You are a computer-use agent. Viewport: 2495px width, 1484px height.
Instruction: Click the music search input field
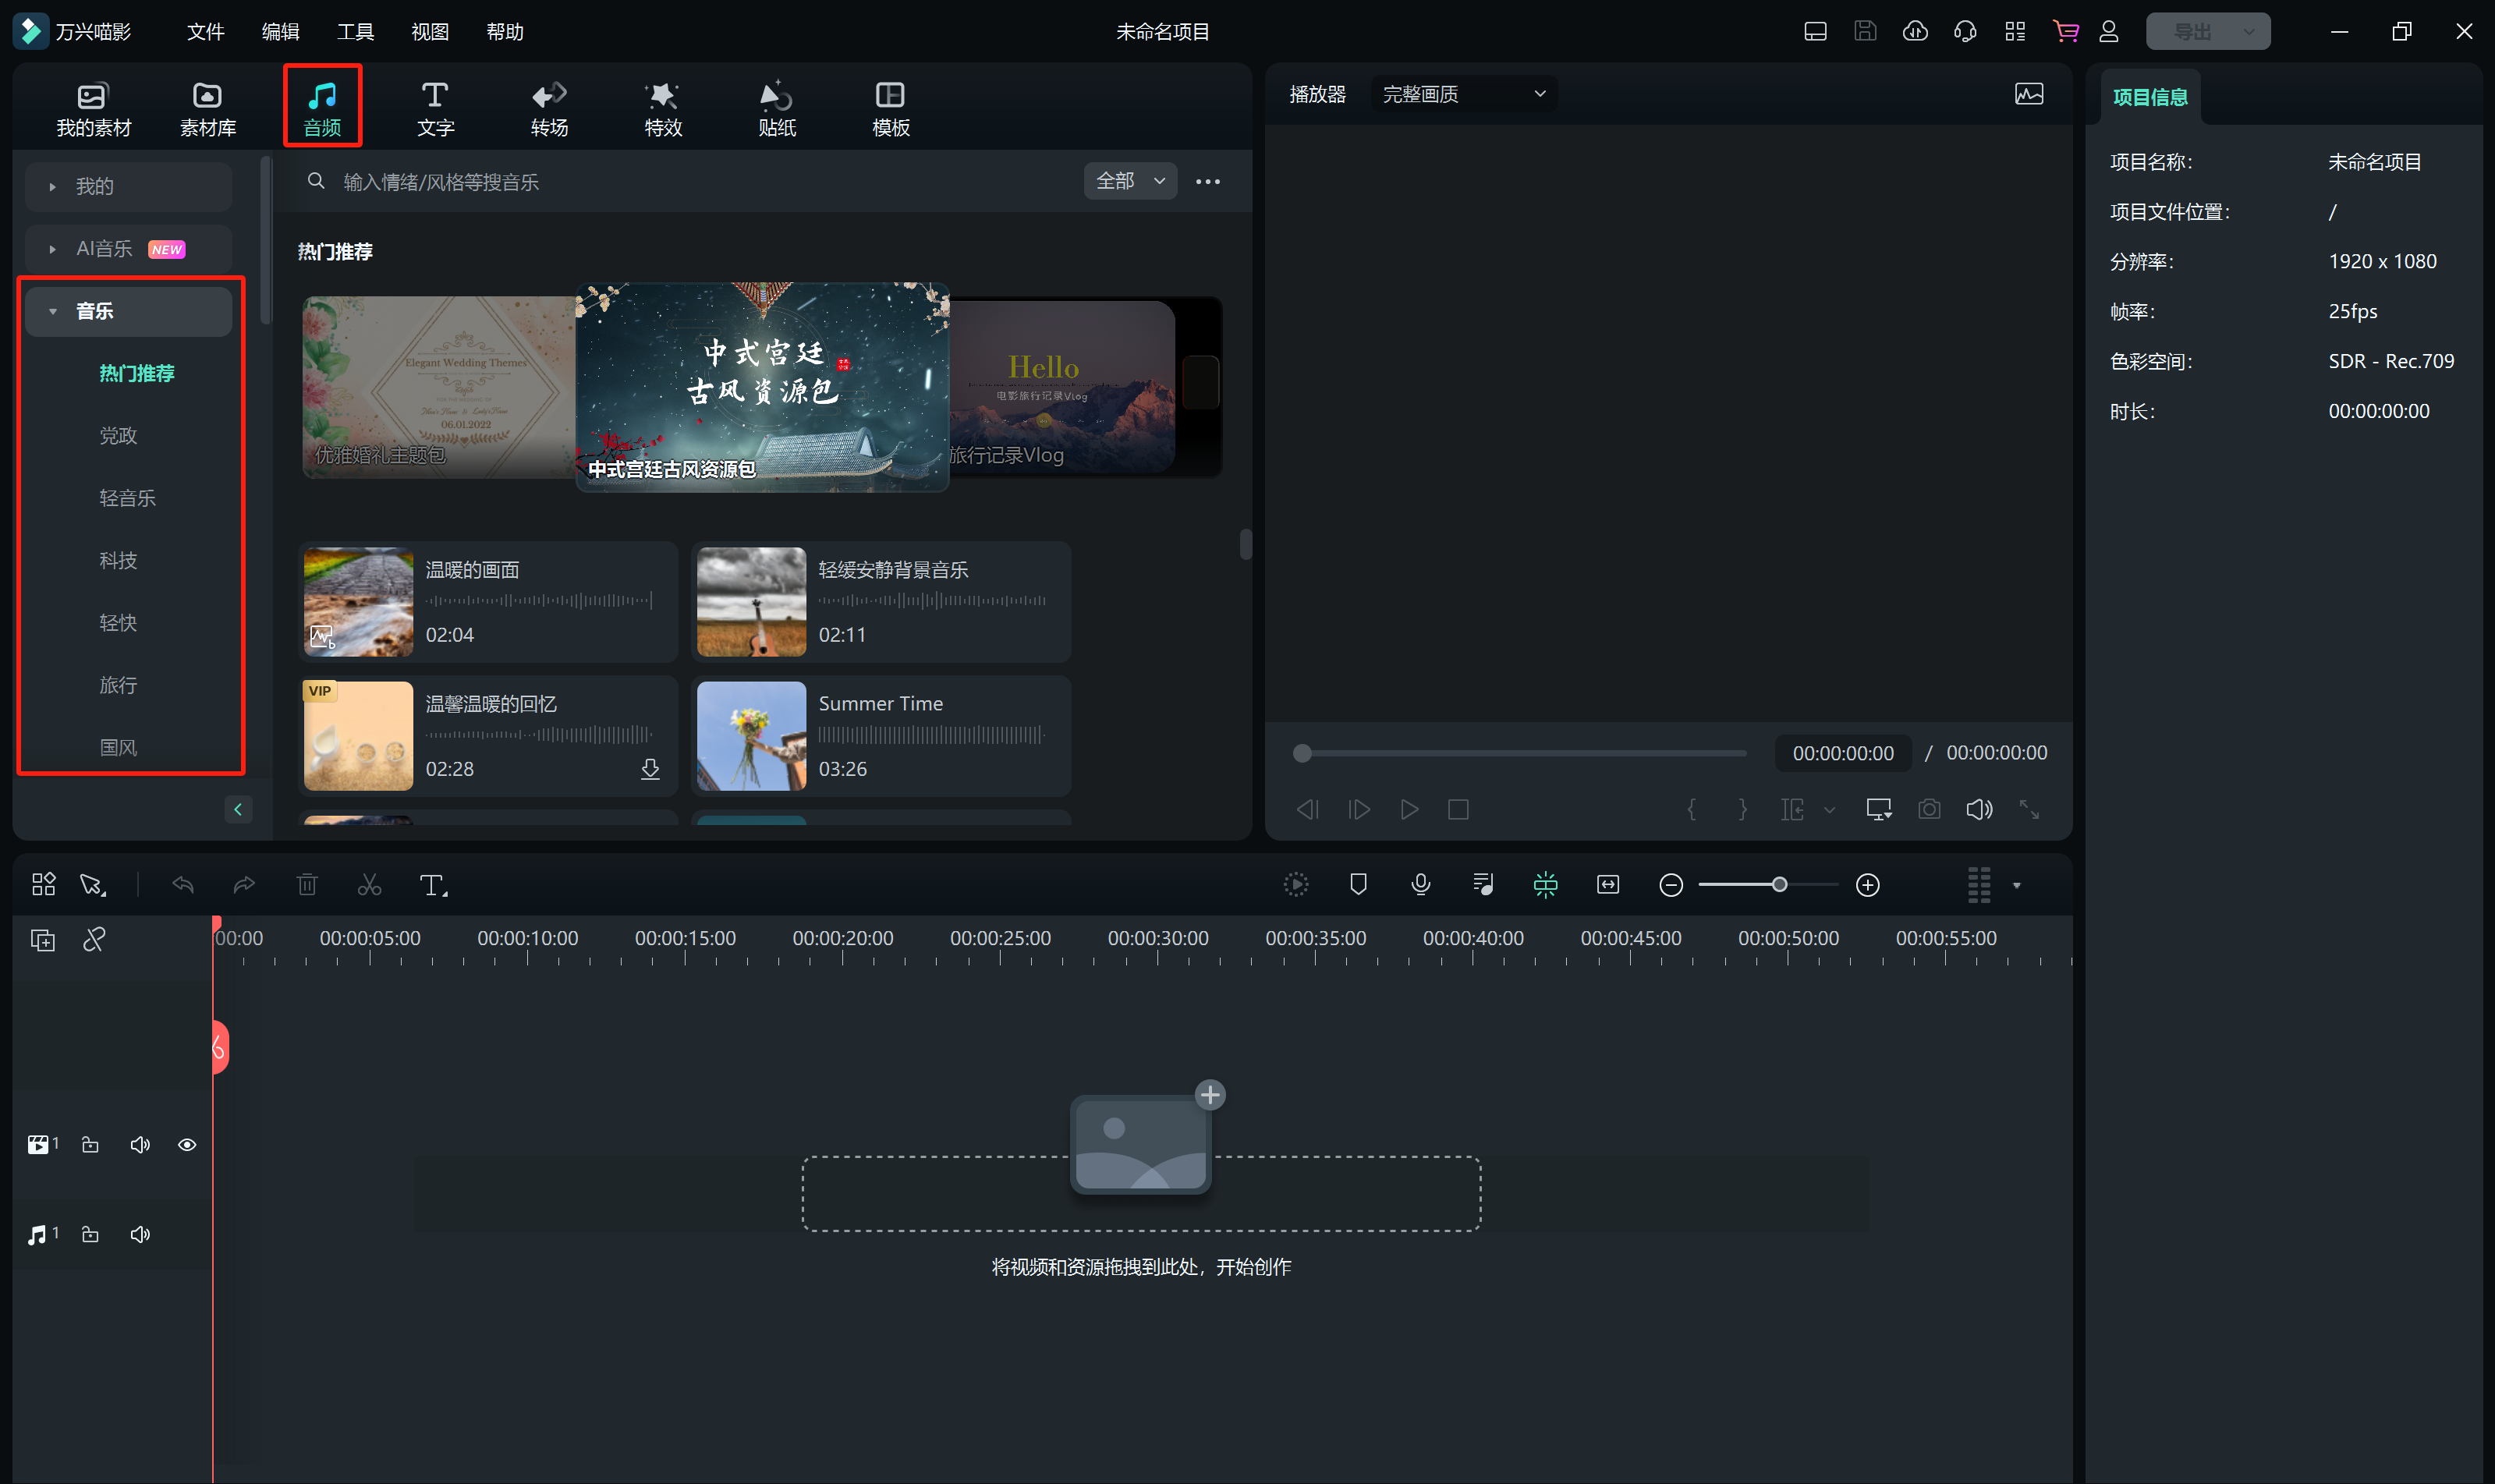tap(700, 182)
